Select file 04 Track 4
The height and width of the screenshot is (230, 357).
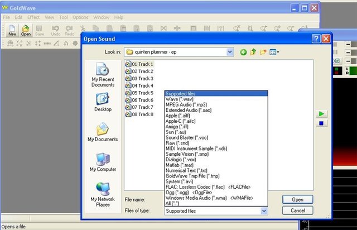pyautogui.click(x=139, y=86)
